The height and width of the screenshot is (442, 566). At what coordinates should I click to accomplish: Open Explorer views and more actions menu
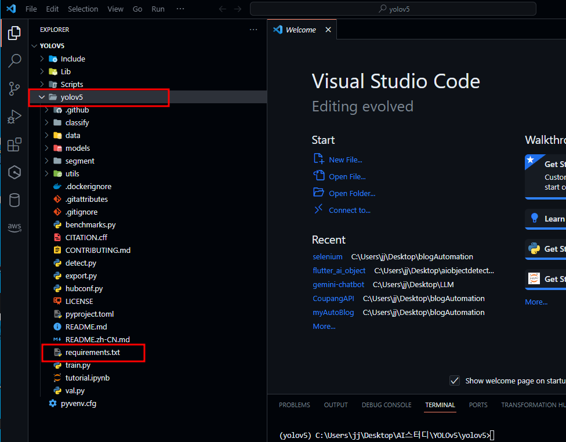click(253, 30)
